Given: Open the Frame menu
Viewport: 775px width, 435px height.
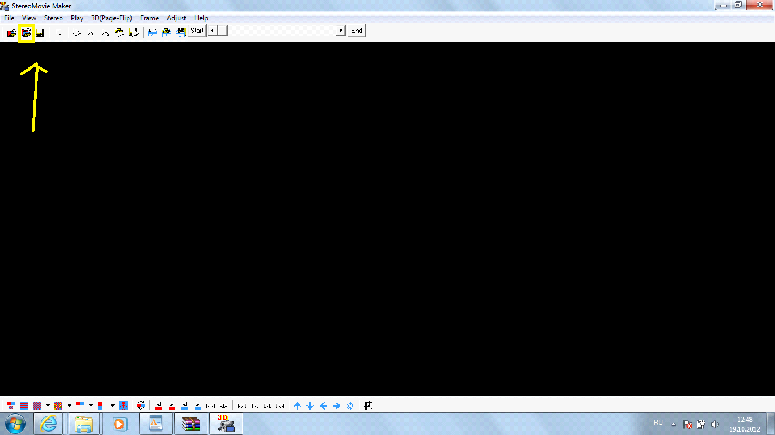Looking at the screenshot, I should point(150,18).
